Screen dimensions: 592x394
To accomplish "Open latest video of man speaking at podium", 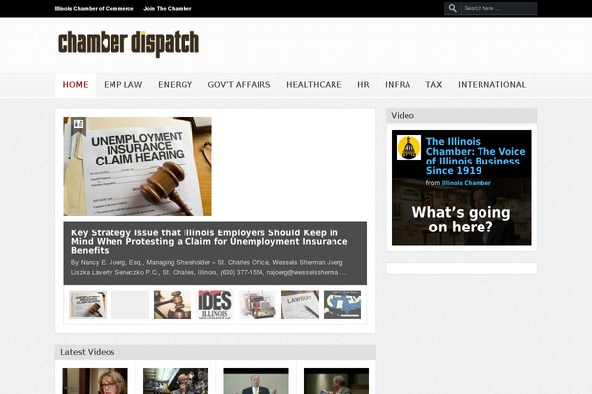I will pyautogui.click(x=256, y=381).
